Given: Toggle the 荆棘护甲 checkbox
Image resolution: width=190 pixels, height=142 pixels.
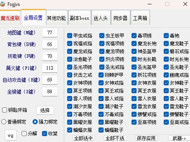Looking at the screenshot, I should pyautogui.click(x=101, y=75).
